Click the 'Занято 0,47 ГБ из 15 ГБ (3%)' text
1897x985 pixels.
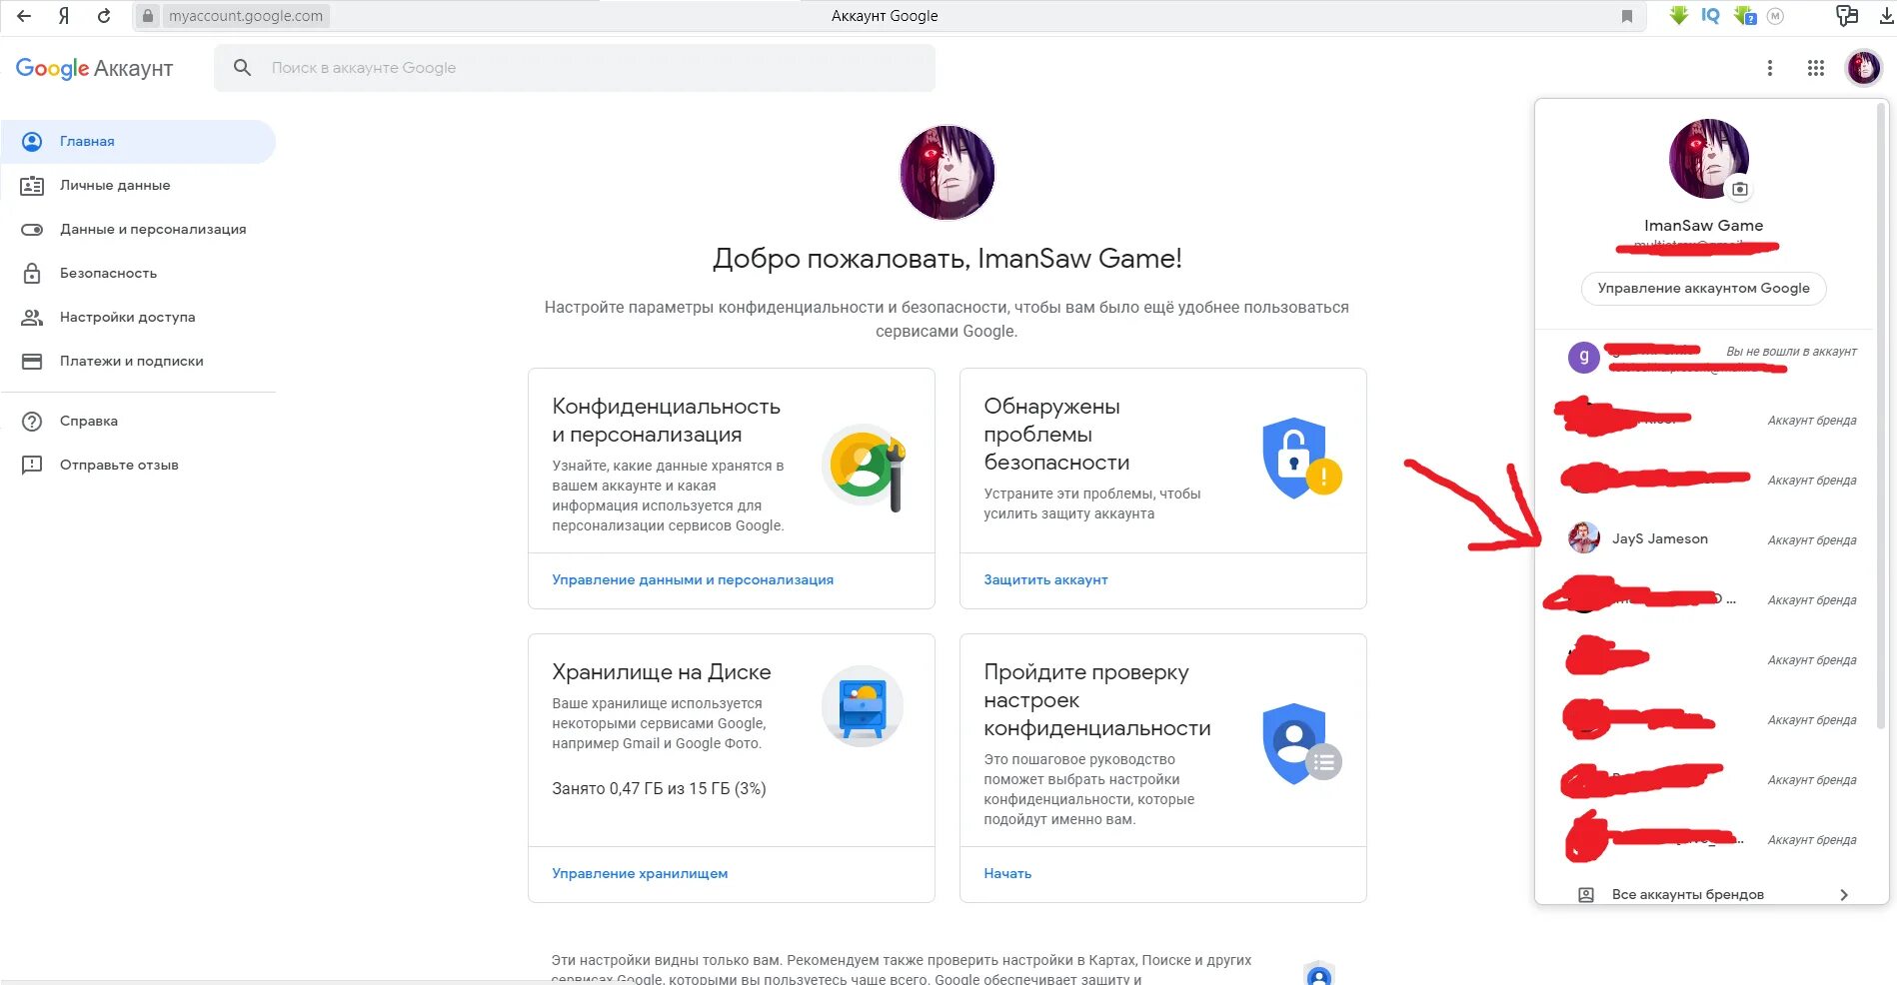659,789
